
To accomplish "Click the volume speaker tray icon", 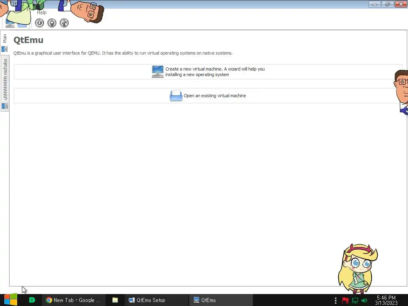I will click(x=364, y=300).
